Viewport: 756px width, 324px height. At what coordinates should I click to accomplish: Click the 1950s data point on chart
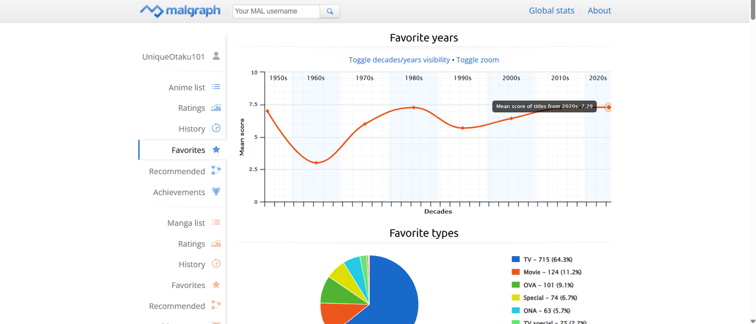pos(267,111)
